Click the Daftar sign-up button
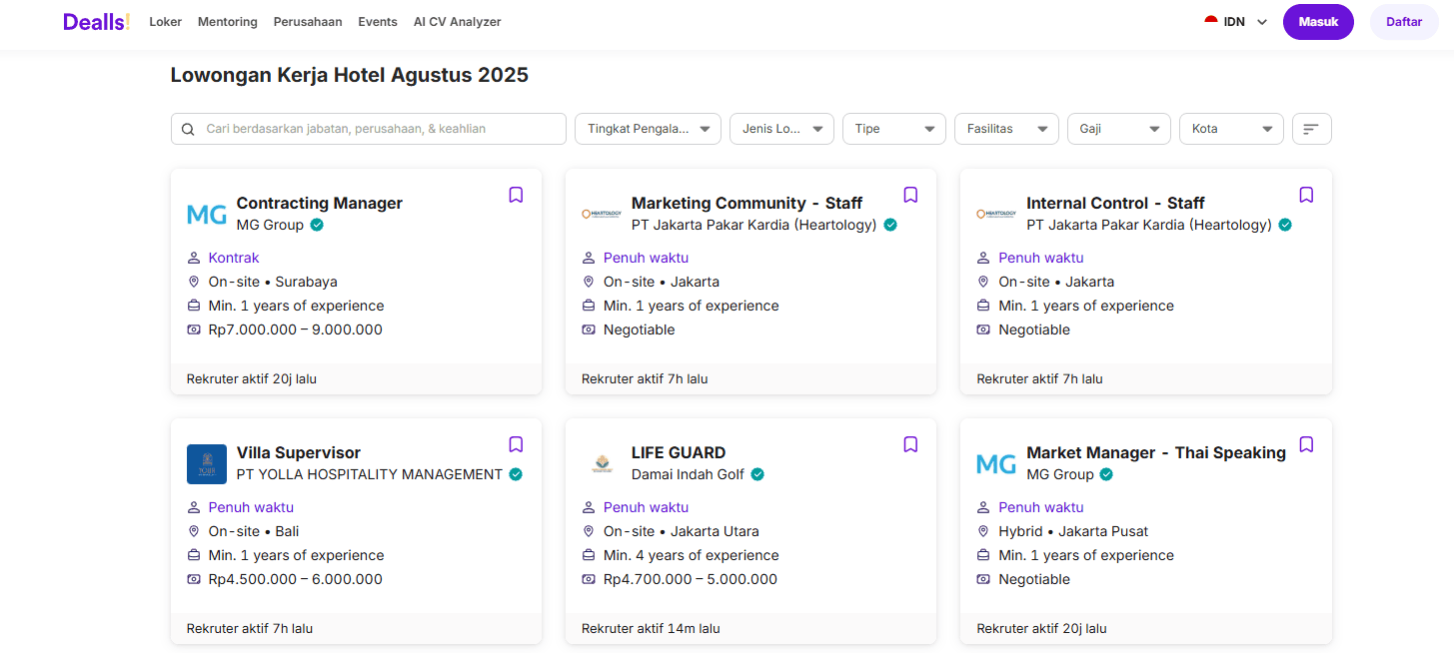The image size is (1454, 653). 1404,21
